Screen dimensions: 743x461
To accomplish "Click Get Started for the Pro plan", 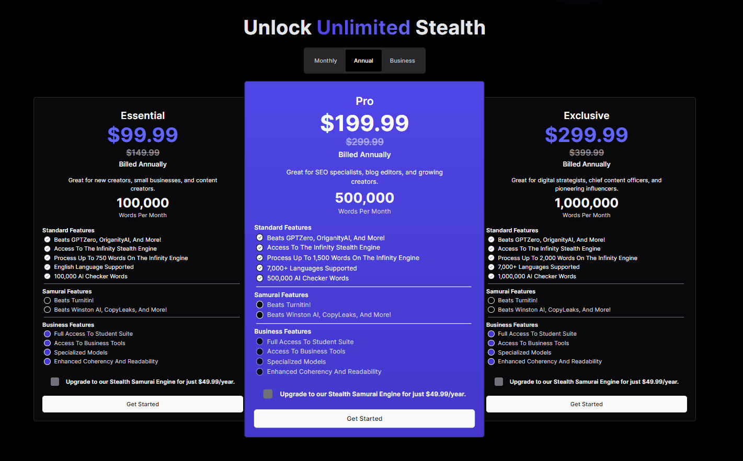I will click(364, 419).
